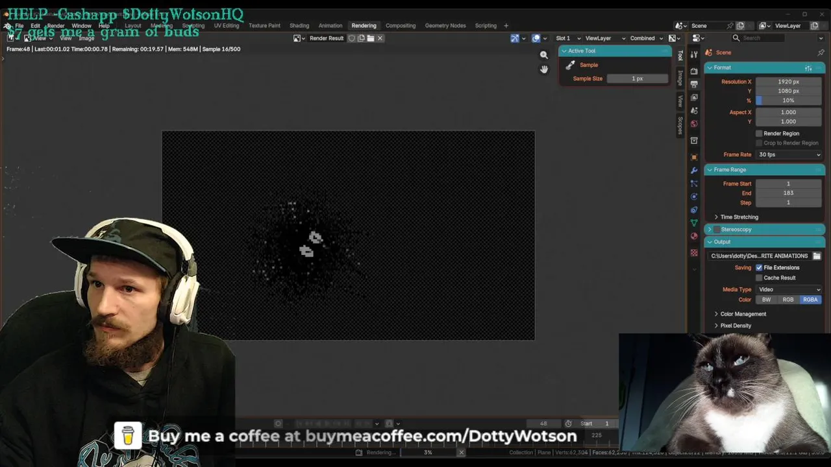
Task: Open the Object Constraints properties icon
Action: click(x=694, y=210)
